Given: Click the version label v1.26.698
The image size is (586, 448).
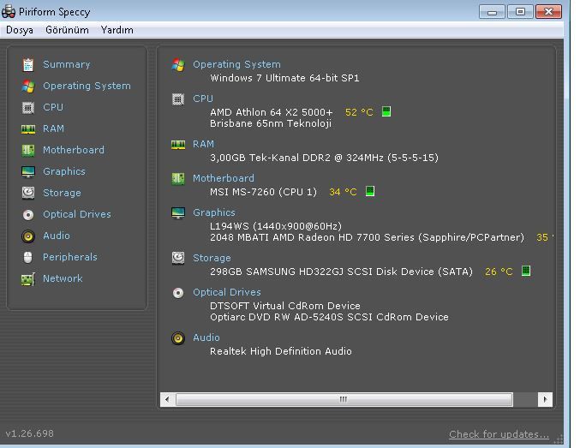Looking at the screenshot, I should pyautogui.click(x=30, y=433).
